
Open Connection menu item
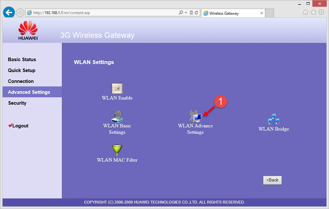point(21,81)
